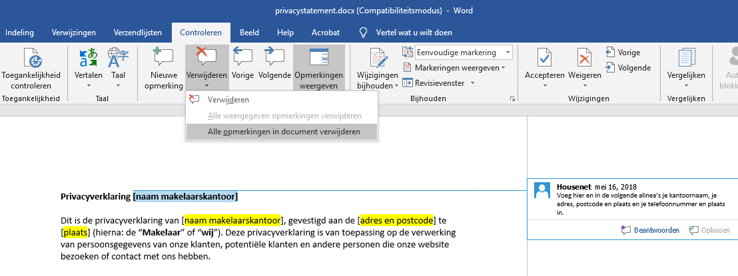
Task: Expand the Vergelijken dropdown arrow
Action: 686,86
